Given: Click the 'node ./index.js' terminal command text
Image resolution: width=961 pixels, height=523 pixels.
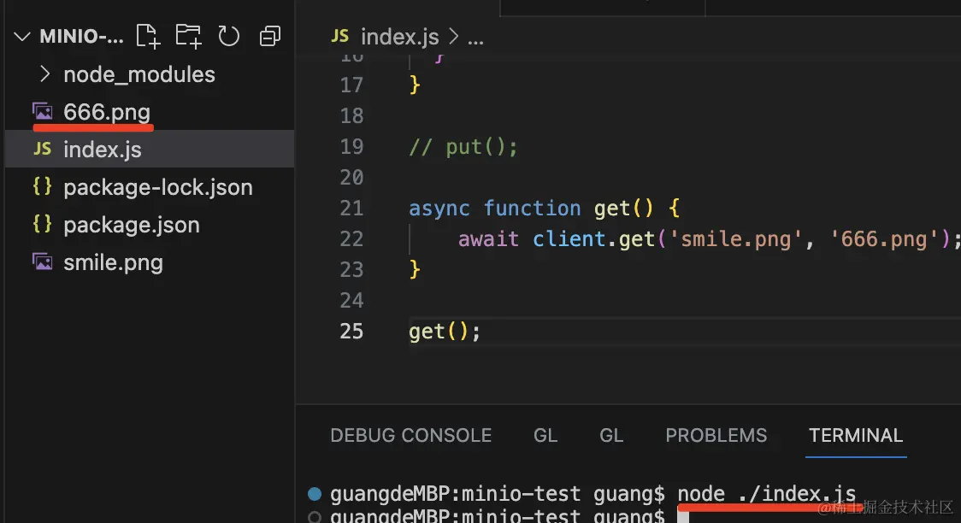Looking at the screenshot, I should [767, 494].
